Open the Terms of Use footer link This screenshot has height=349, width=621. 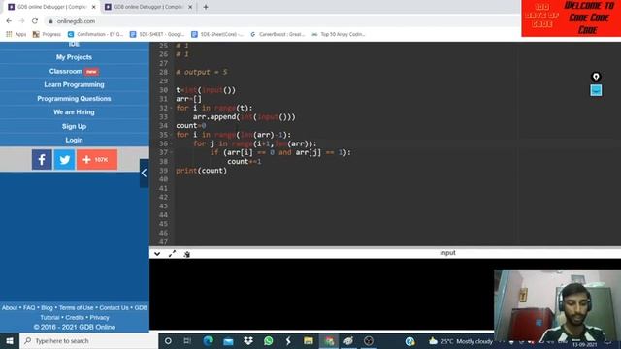76,308
